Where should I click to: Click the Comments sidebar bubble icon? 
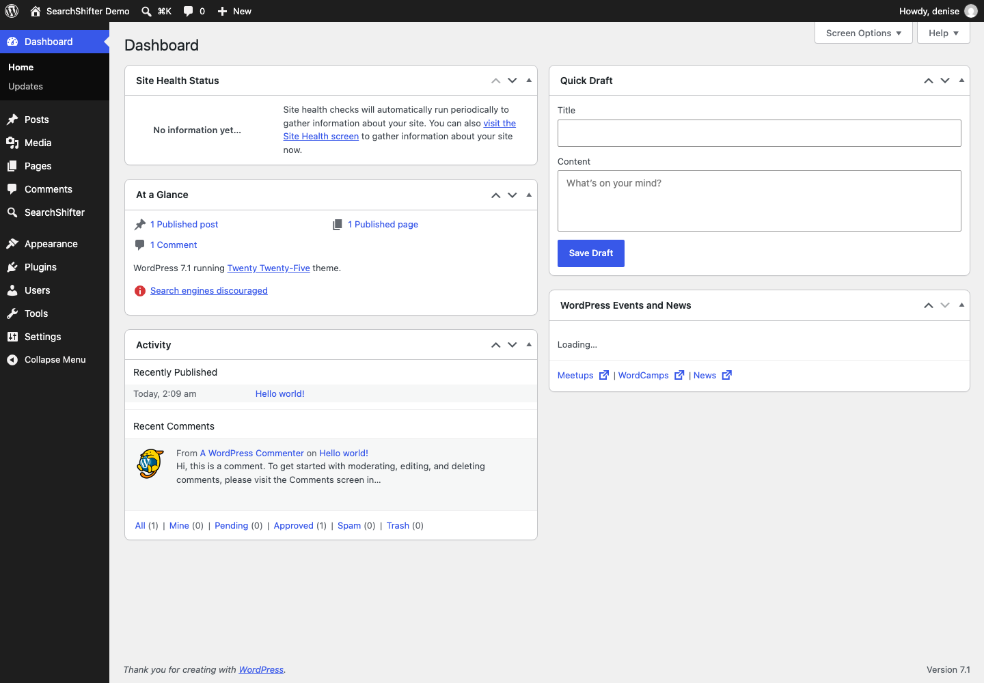(12, 189)
